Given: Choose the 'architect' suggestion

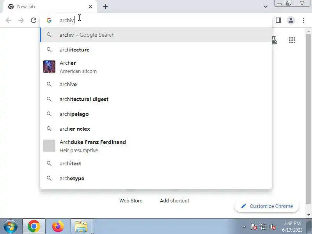Looking at the screenshot, I should tap(156, 163).
